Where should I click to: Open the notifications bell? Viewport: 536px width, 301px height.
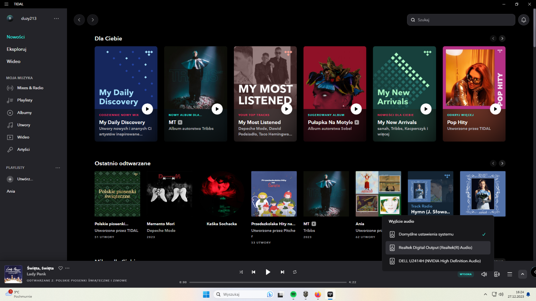524,20
